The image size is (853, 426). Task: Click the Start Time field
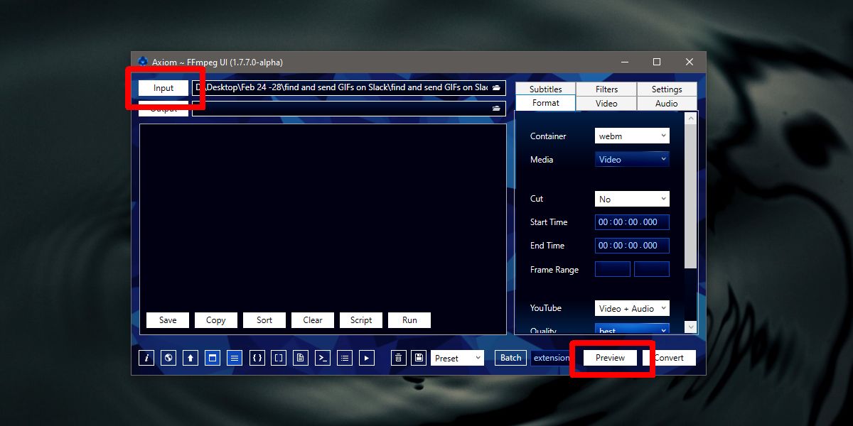click(632, 222)
